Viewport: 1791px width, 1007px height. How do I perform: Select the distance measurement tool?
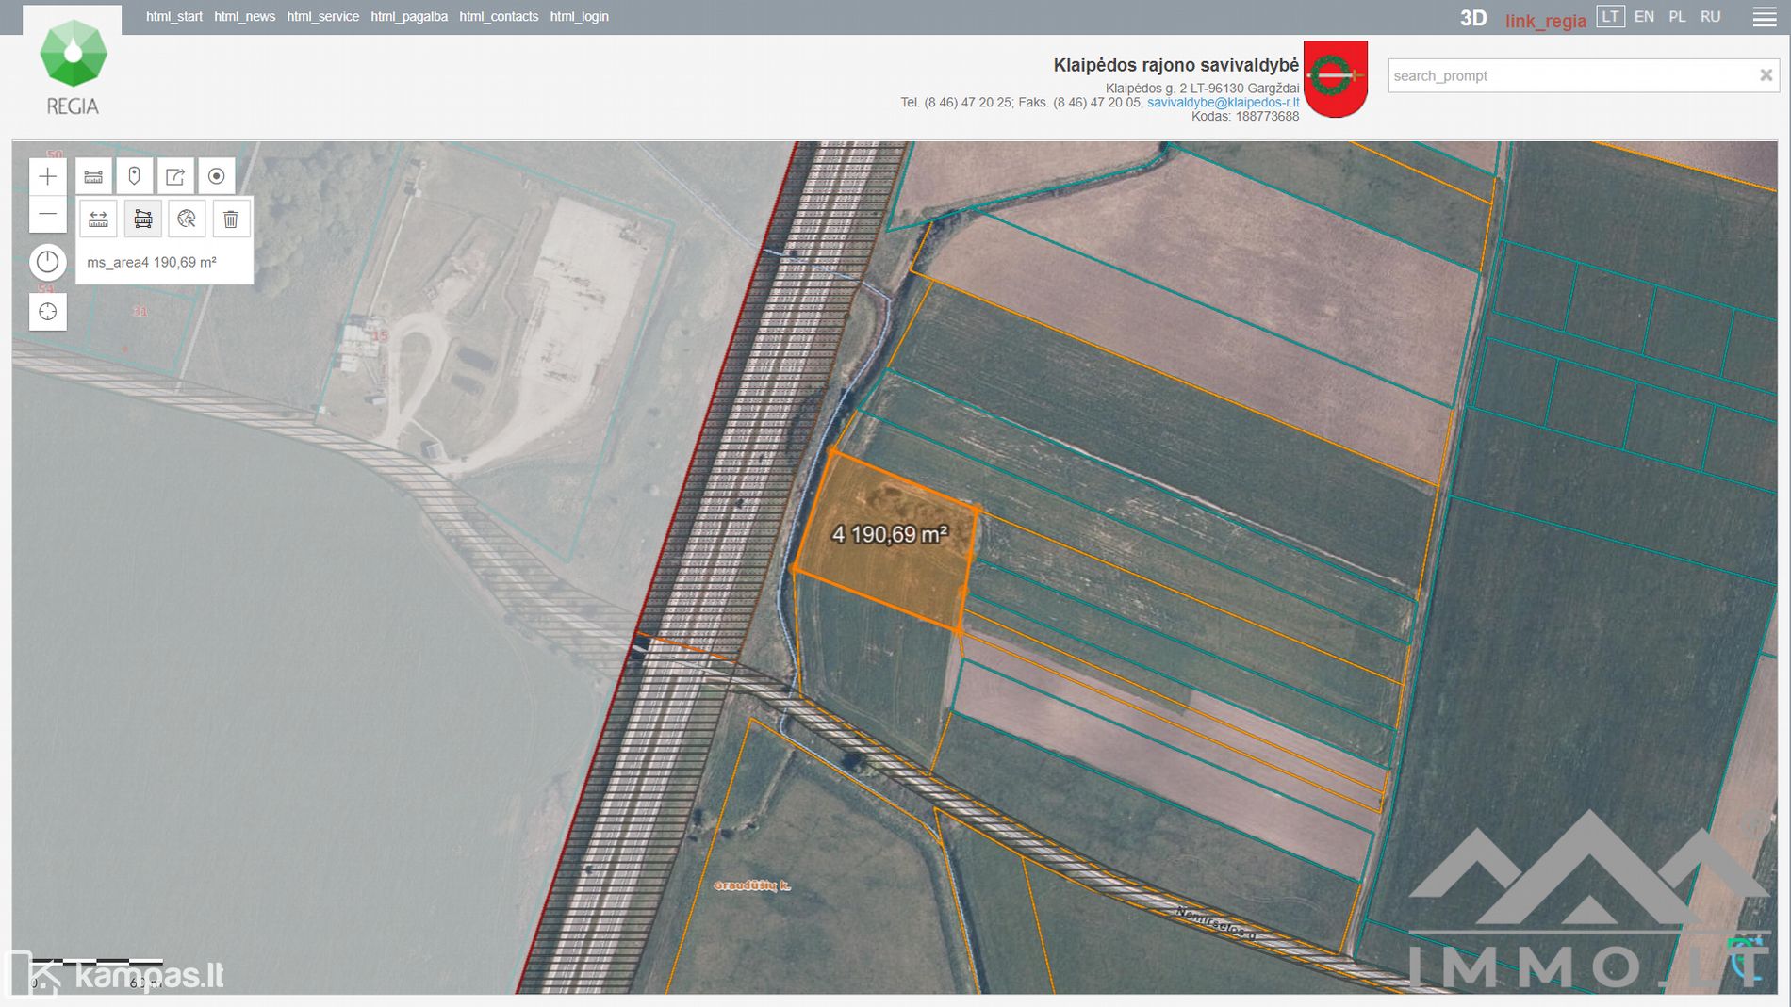[98, 219]
